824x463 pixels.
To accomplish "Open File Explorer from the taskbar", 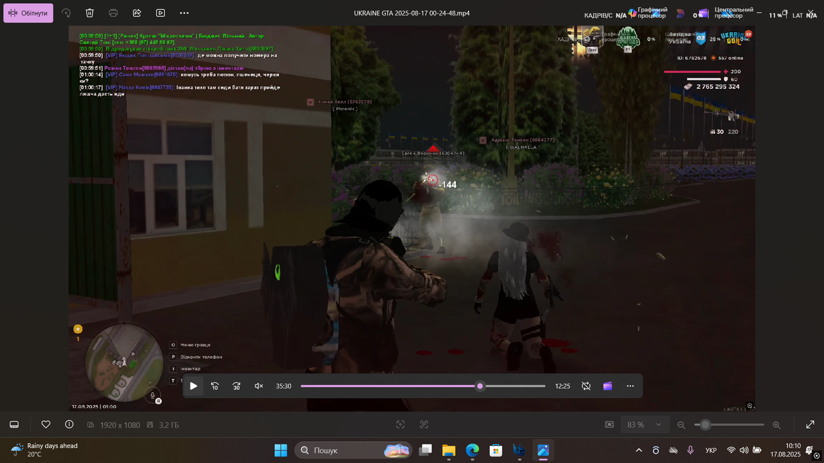I will (449, 450).
